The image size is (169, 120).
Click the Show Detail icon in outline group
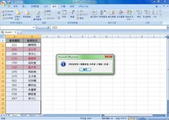(160, 11)
